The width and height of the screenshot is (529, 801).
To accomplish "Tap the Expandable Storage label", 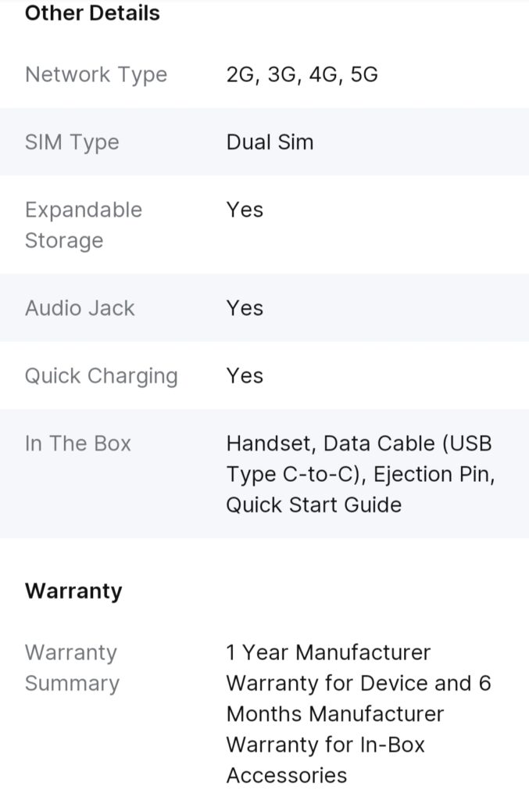I will pyautogui.click(x=83, y=225).
